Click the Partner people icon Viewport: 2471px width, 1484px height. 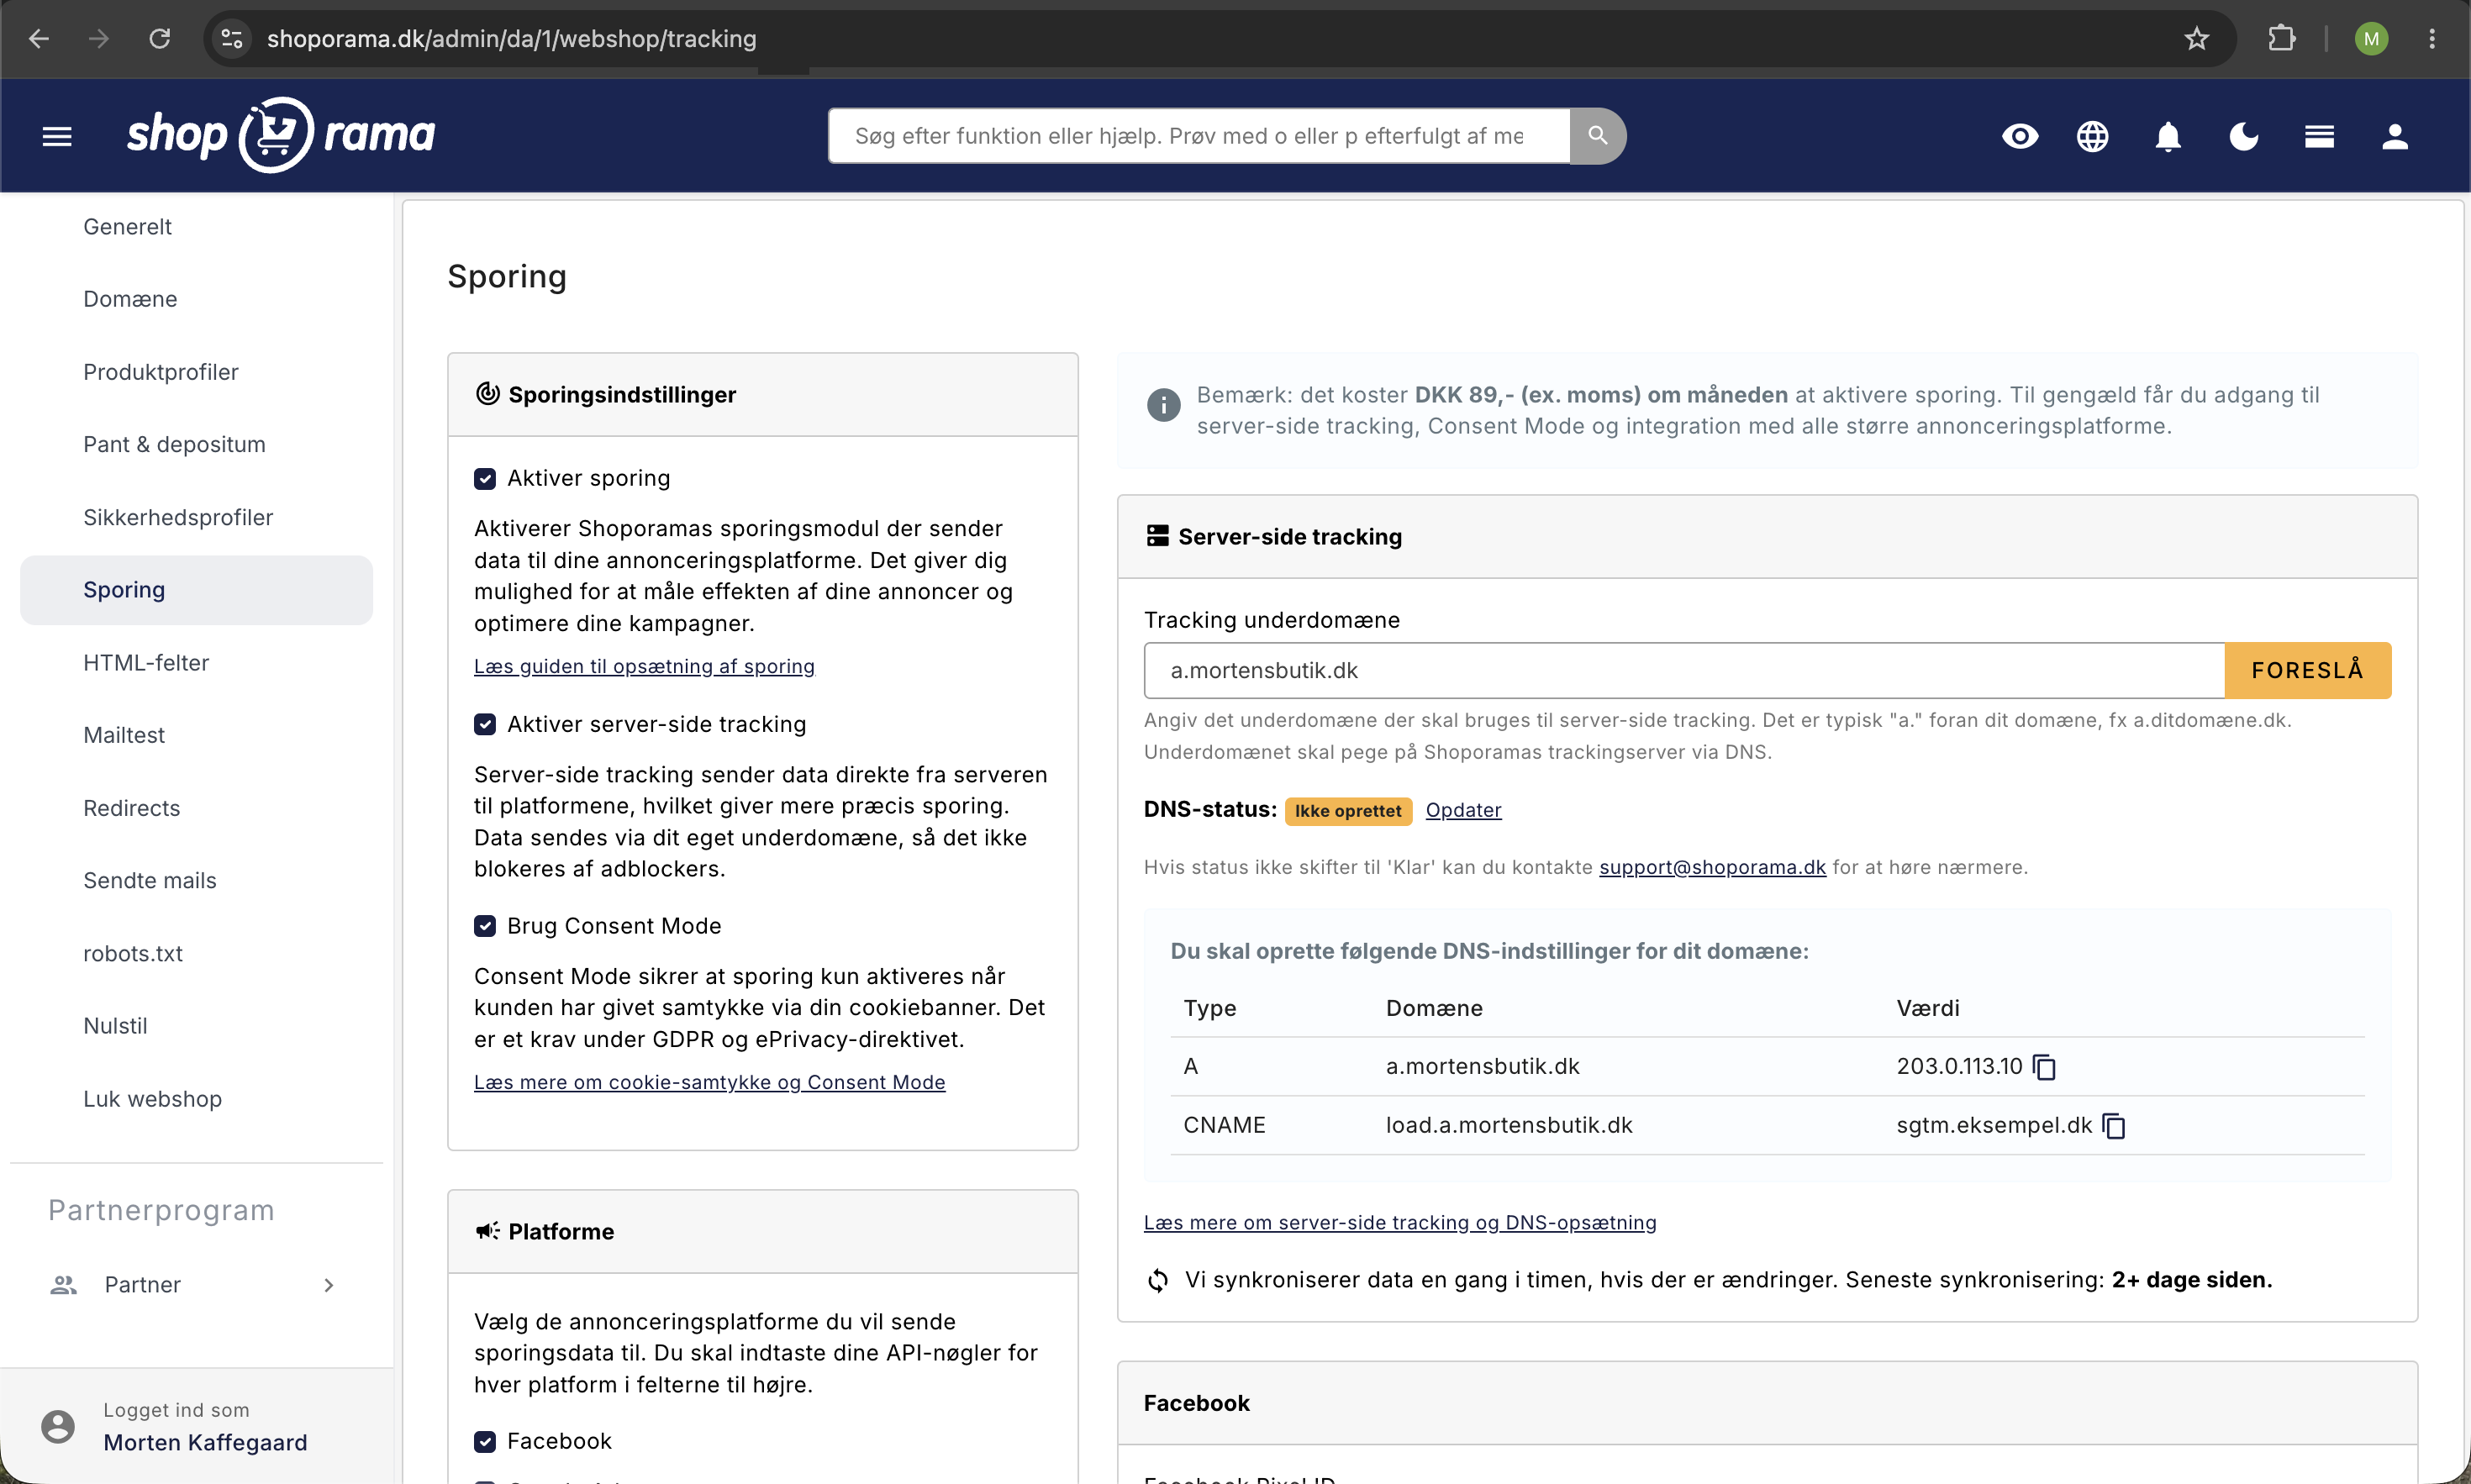64,1285
